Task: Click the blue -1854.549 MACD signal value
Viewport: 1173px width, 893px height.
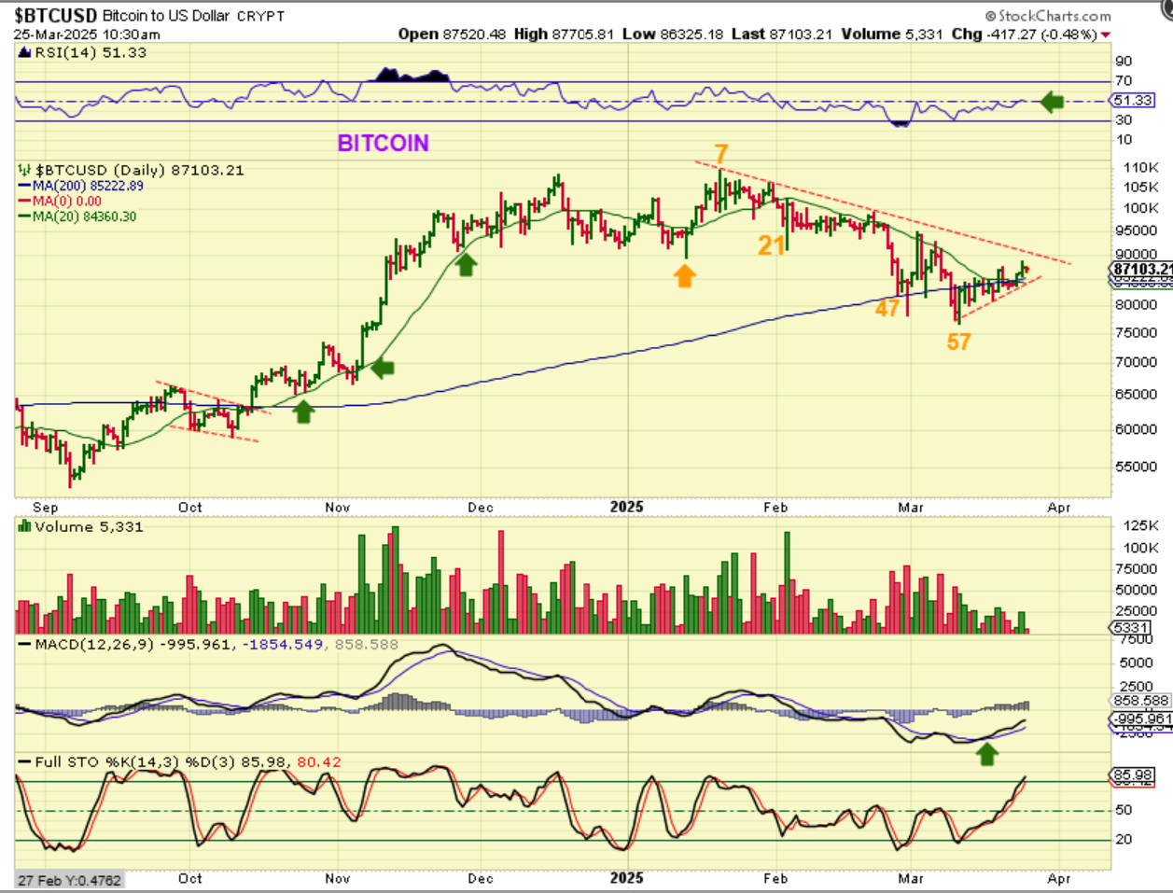Action: pyautogui.click(x=282, y=645)
